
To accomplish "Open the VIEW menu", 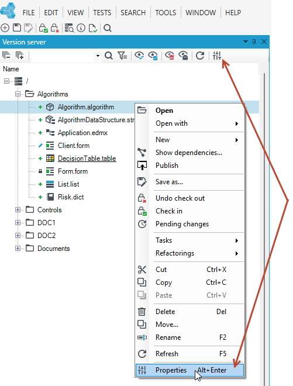I will pos(75,13).
